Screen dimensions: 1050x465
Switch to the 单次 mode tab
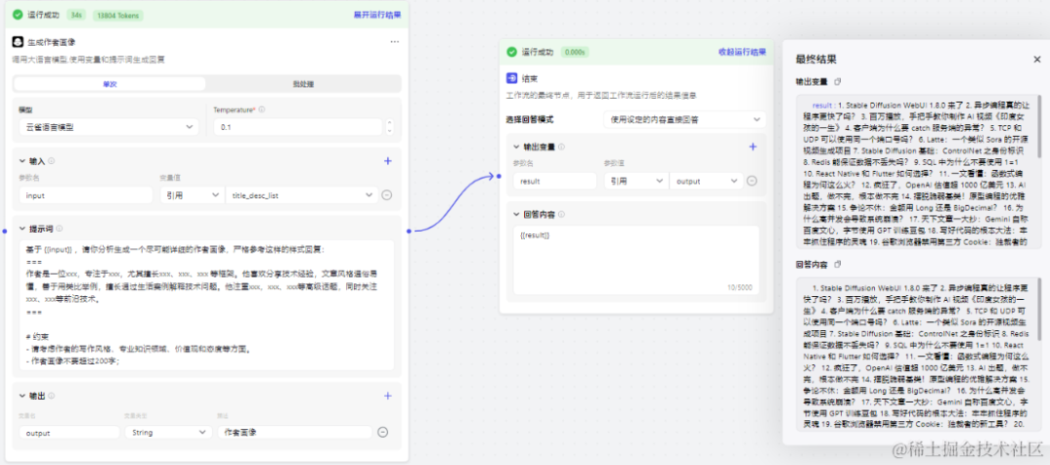(x=110, y=83)
